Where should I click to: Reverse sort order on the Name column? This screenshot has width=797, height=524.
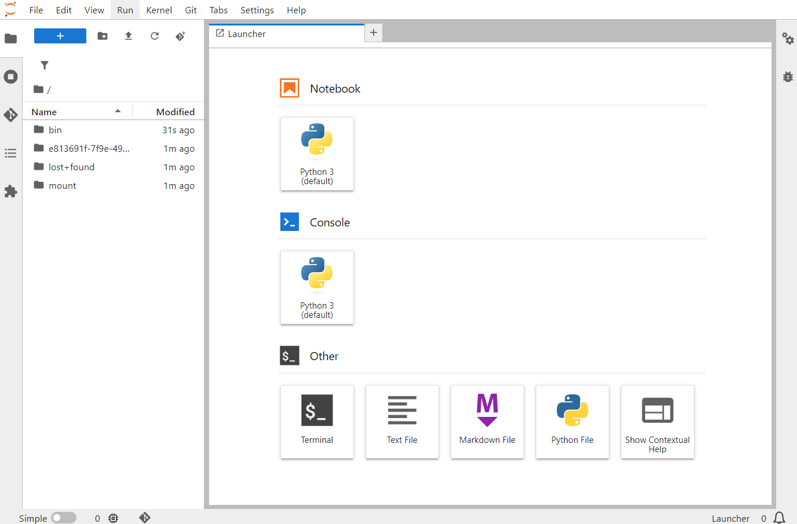pos(43,111)
